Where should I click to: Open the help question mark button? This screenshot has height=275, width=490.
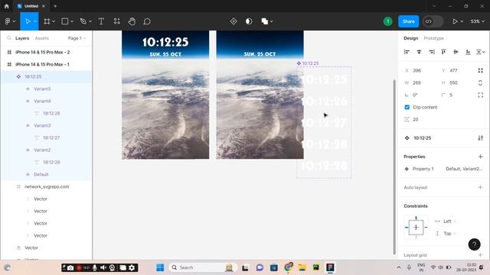(474, 244)
